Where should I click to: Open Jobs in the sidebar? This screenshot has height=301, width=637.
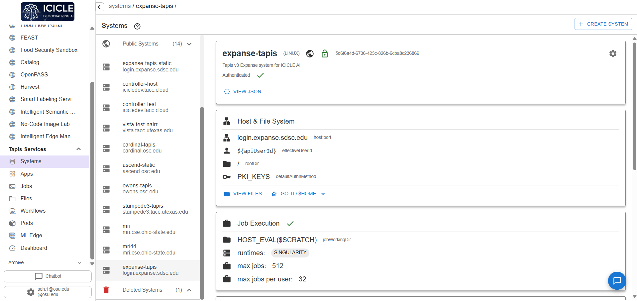[45, 186]
